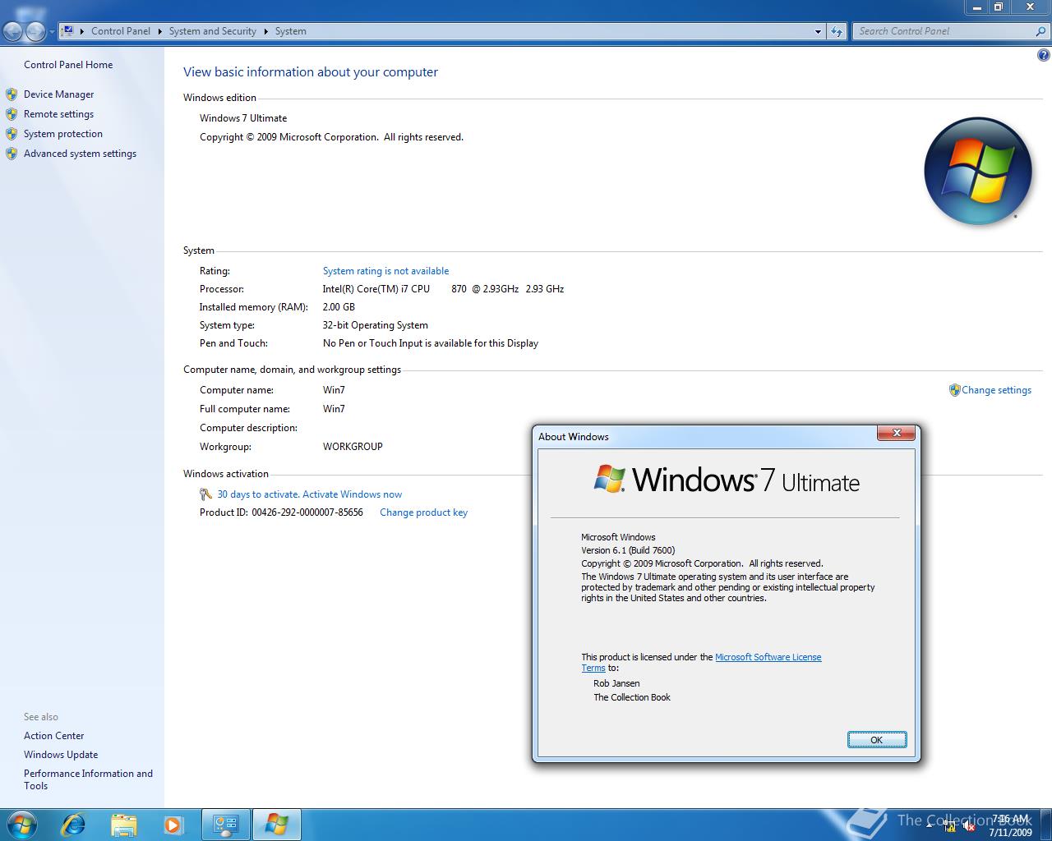Viewport: 1052px width, 841px height.
Task: Click the Remote settings shield icon
Action: (12, 114)
